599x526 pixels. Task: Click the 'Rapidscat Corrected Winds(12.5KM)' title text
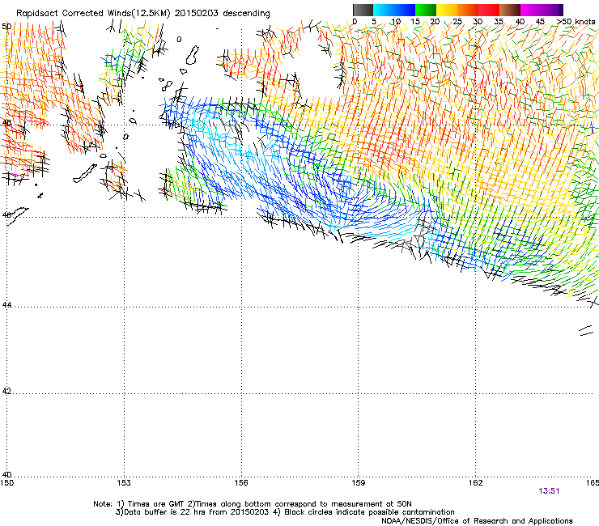(x=93, y=14)
